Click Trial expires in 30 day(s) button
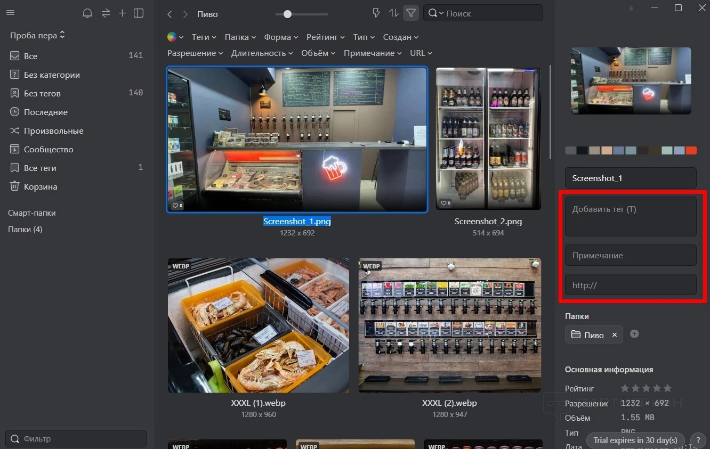The height and width of the screenshot is (449, 710). [x=635, y=440]
